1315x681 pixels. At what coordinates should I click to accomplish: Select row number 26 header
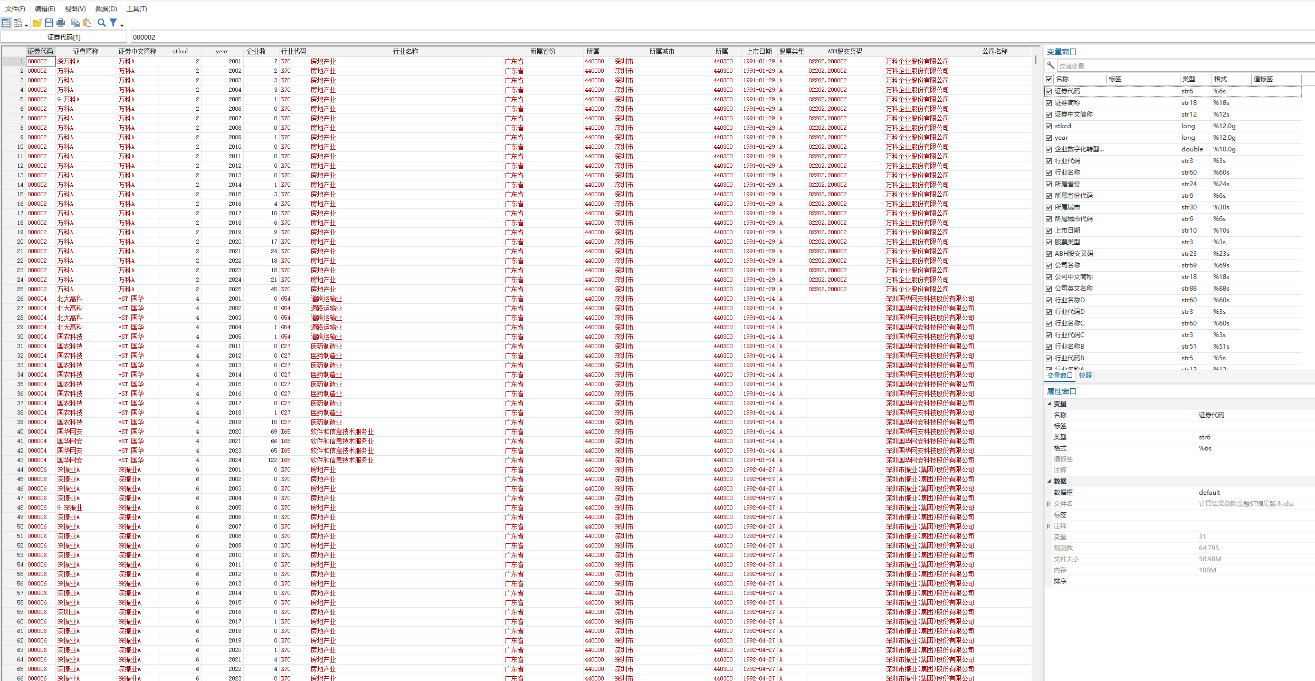point(14,299)
